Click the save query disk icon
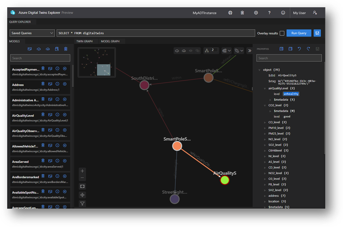The height and width of the screenshot is (227, 343). [x=317, y=33]
